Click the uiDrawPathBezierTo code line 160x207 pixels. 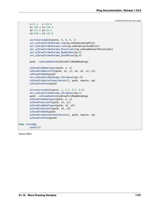pyautogui.click(x=62, y=71)
